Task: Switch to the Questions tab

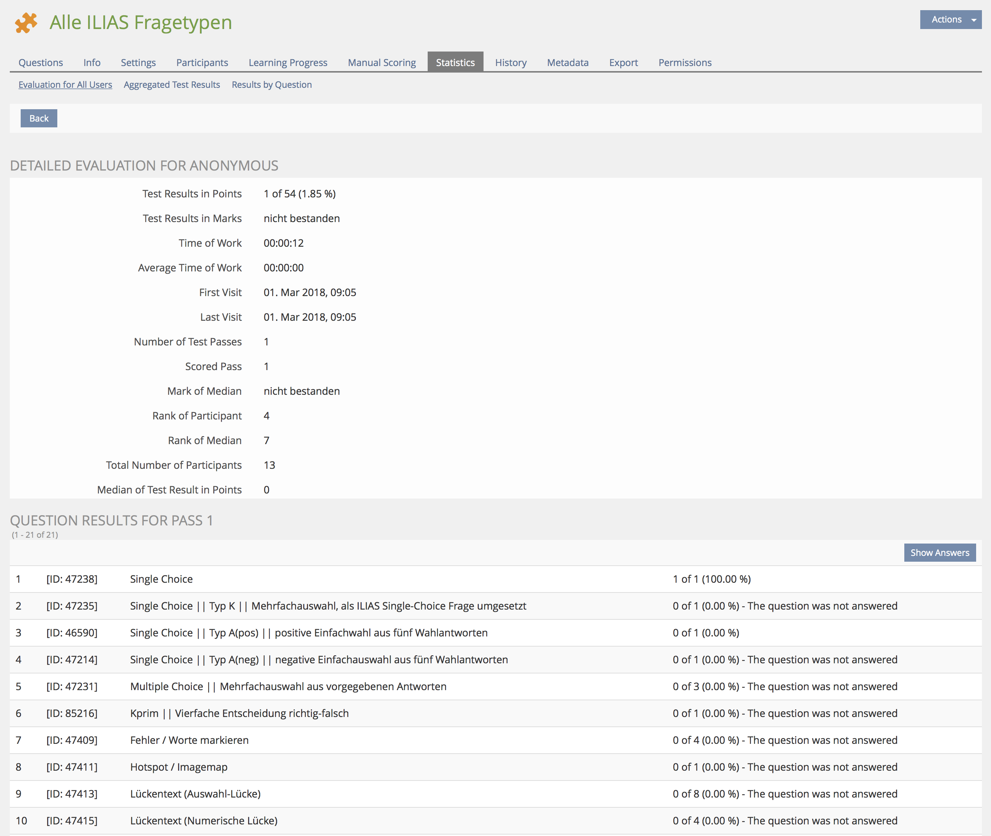Action: pyautogui.click(x=41, y=62)
